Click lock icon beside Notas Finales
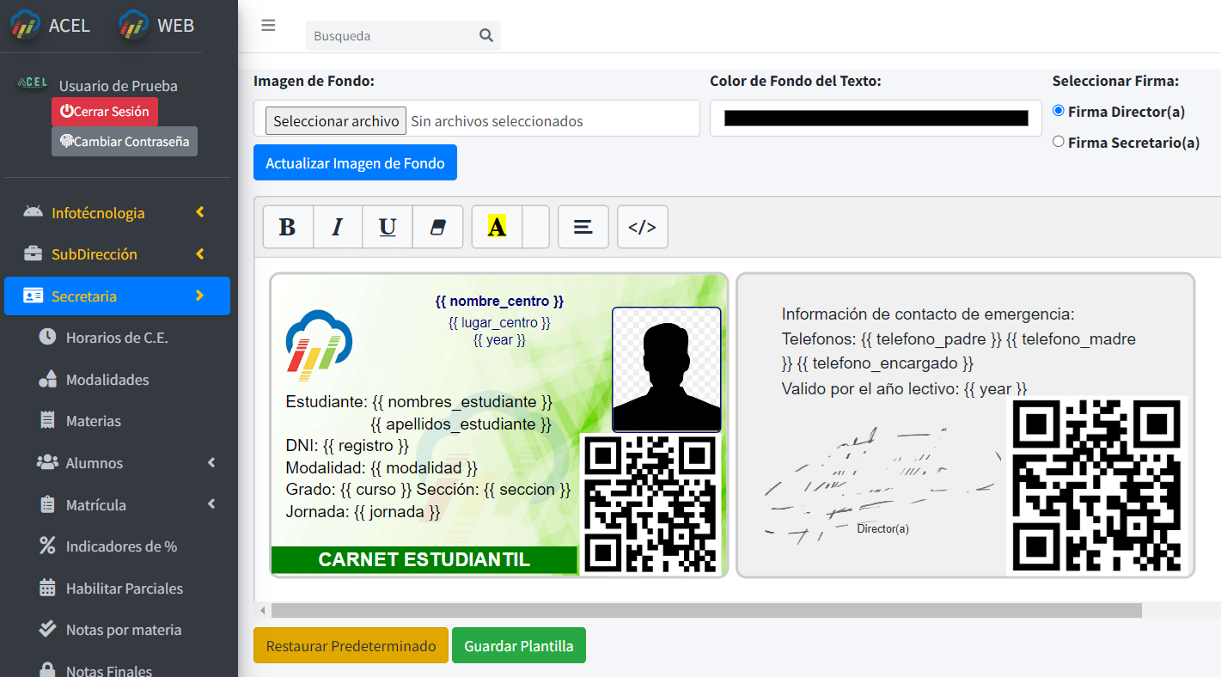The image size is (1221, 677). [x=47, y=669]
